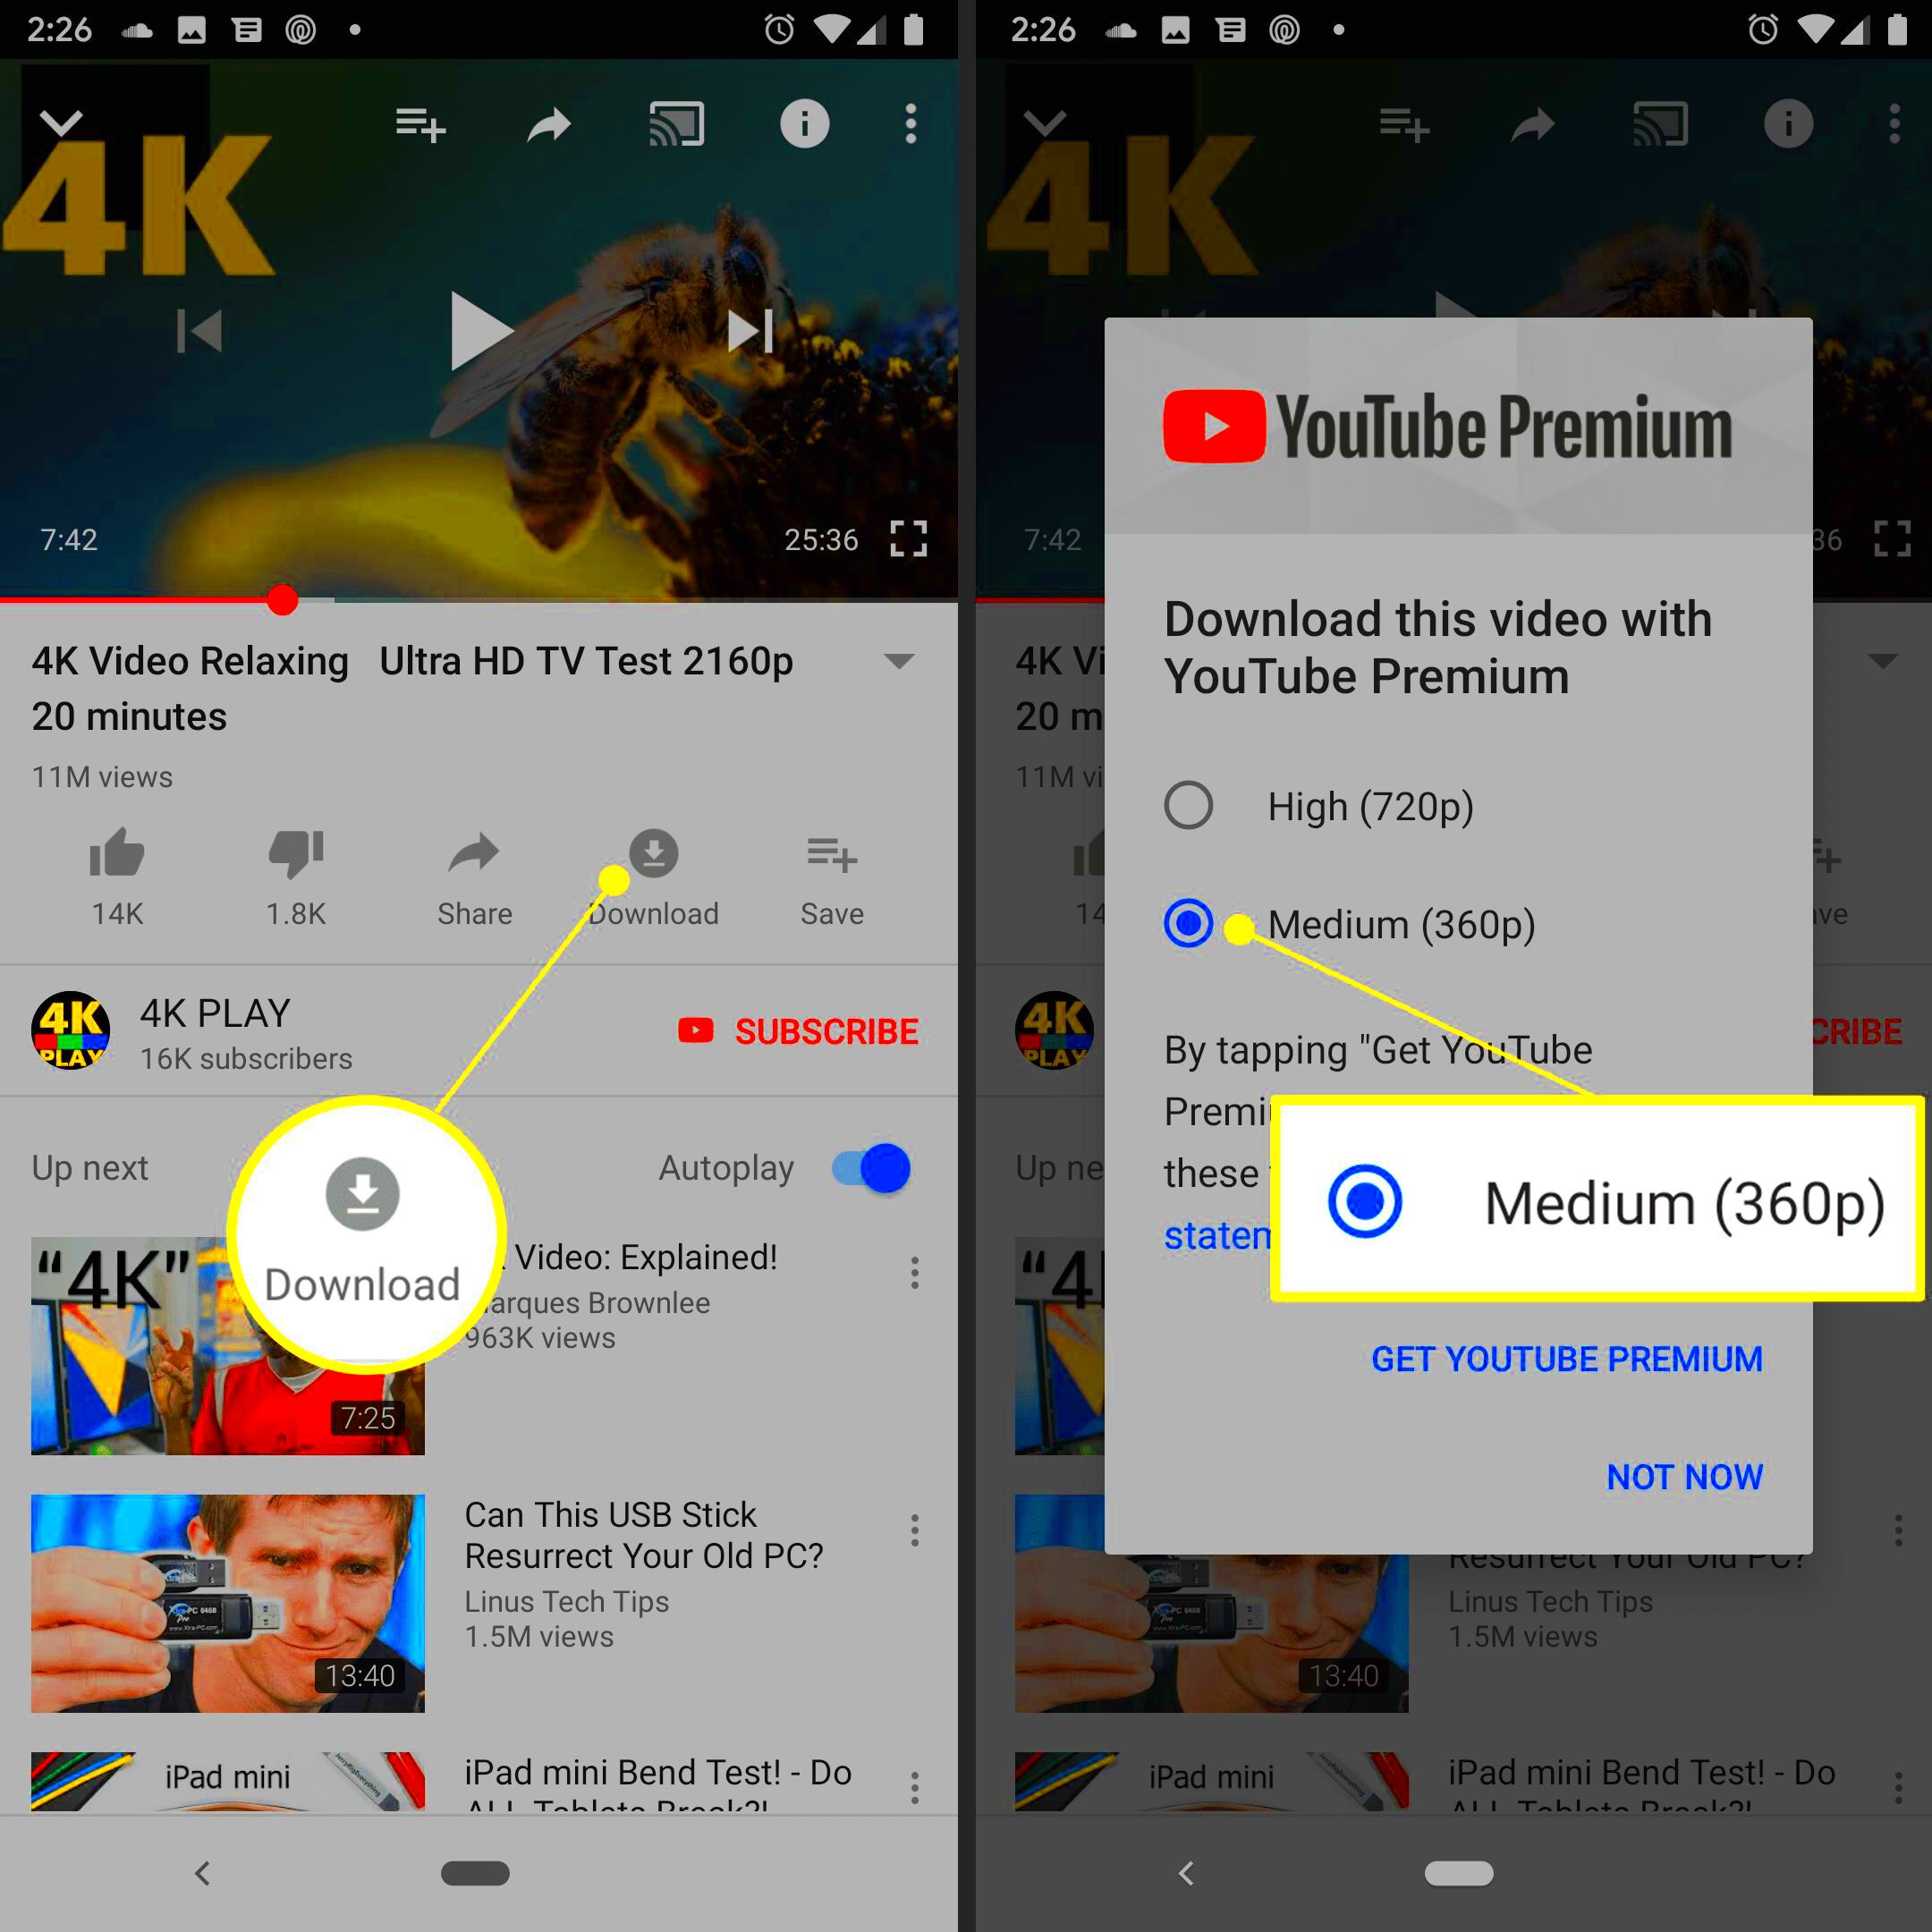This screenshot has height=1932, width=1932.
Task: Drag the video playback progress slider
Action: tap(282, 602)
